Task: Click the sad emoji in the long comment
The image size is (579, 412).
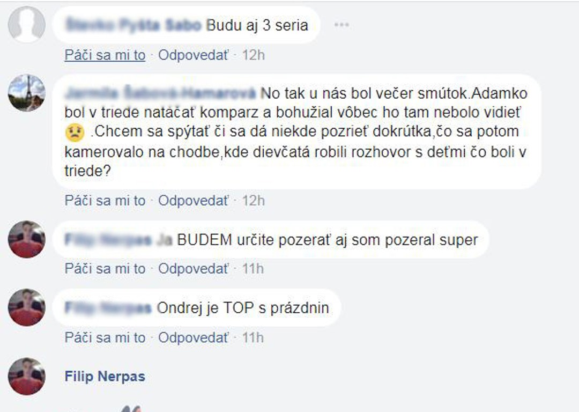Action: click(x=75, y=133)
